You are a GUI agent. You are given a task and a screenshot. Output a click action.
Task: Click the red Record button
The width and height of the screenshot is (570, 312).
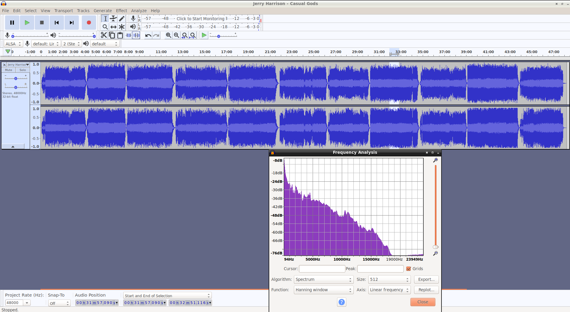pos(89,23)
